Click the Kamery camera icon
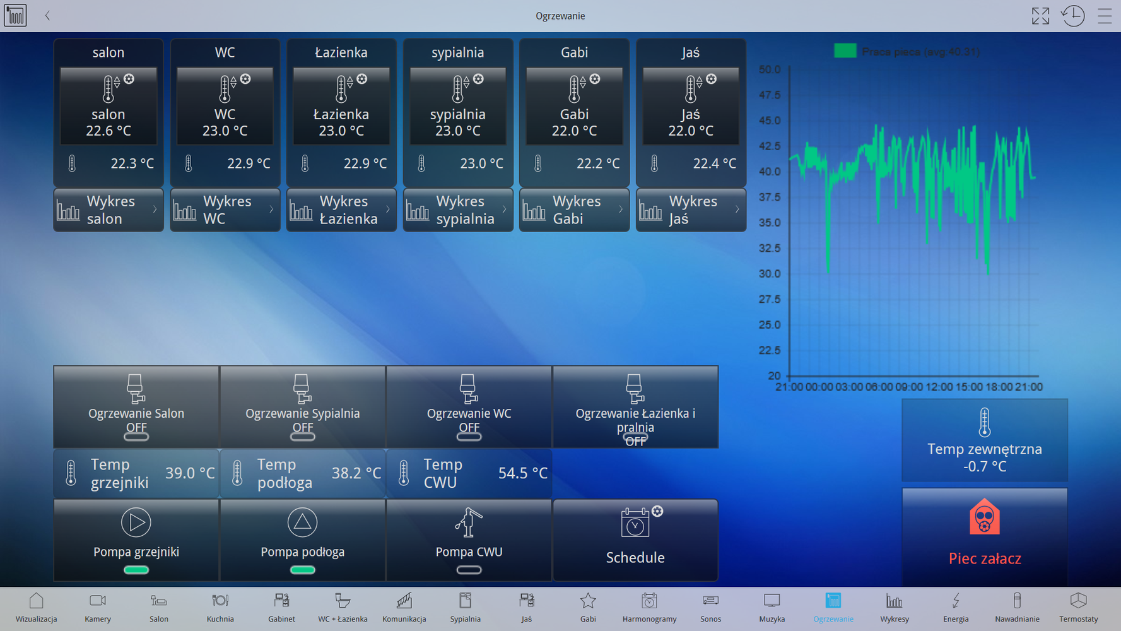The width and height of the screenshot is (1121, 631). (x=98, y=600)
